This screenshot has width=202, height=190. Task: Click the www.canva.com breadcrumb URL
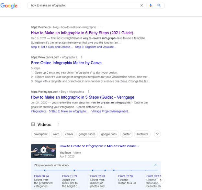click(54, 57)
